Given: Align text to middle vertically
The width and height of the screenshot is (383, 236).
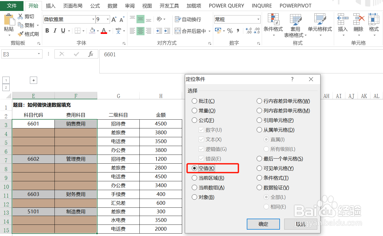Looking at the screenshot, I should (x=140, y=19).
